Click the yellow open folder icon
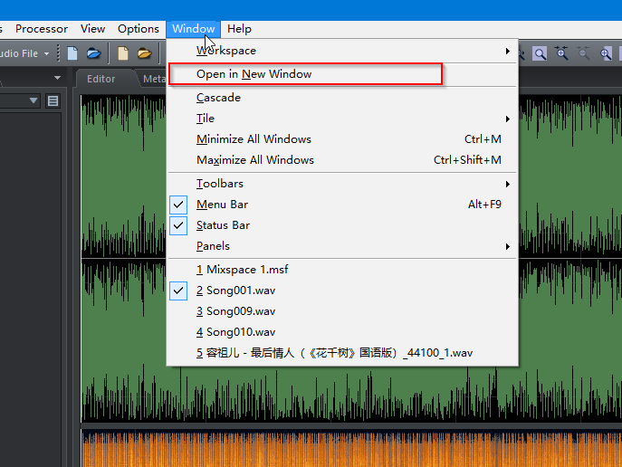 144,53
